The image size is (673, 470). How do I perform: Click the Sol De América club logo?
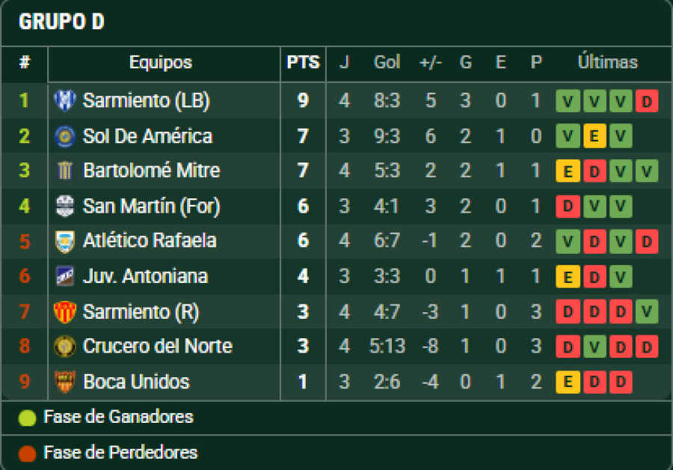(65, 136)
